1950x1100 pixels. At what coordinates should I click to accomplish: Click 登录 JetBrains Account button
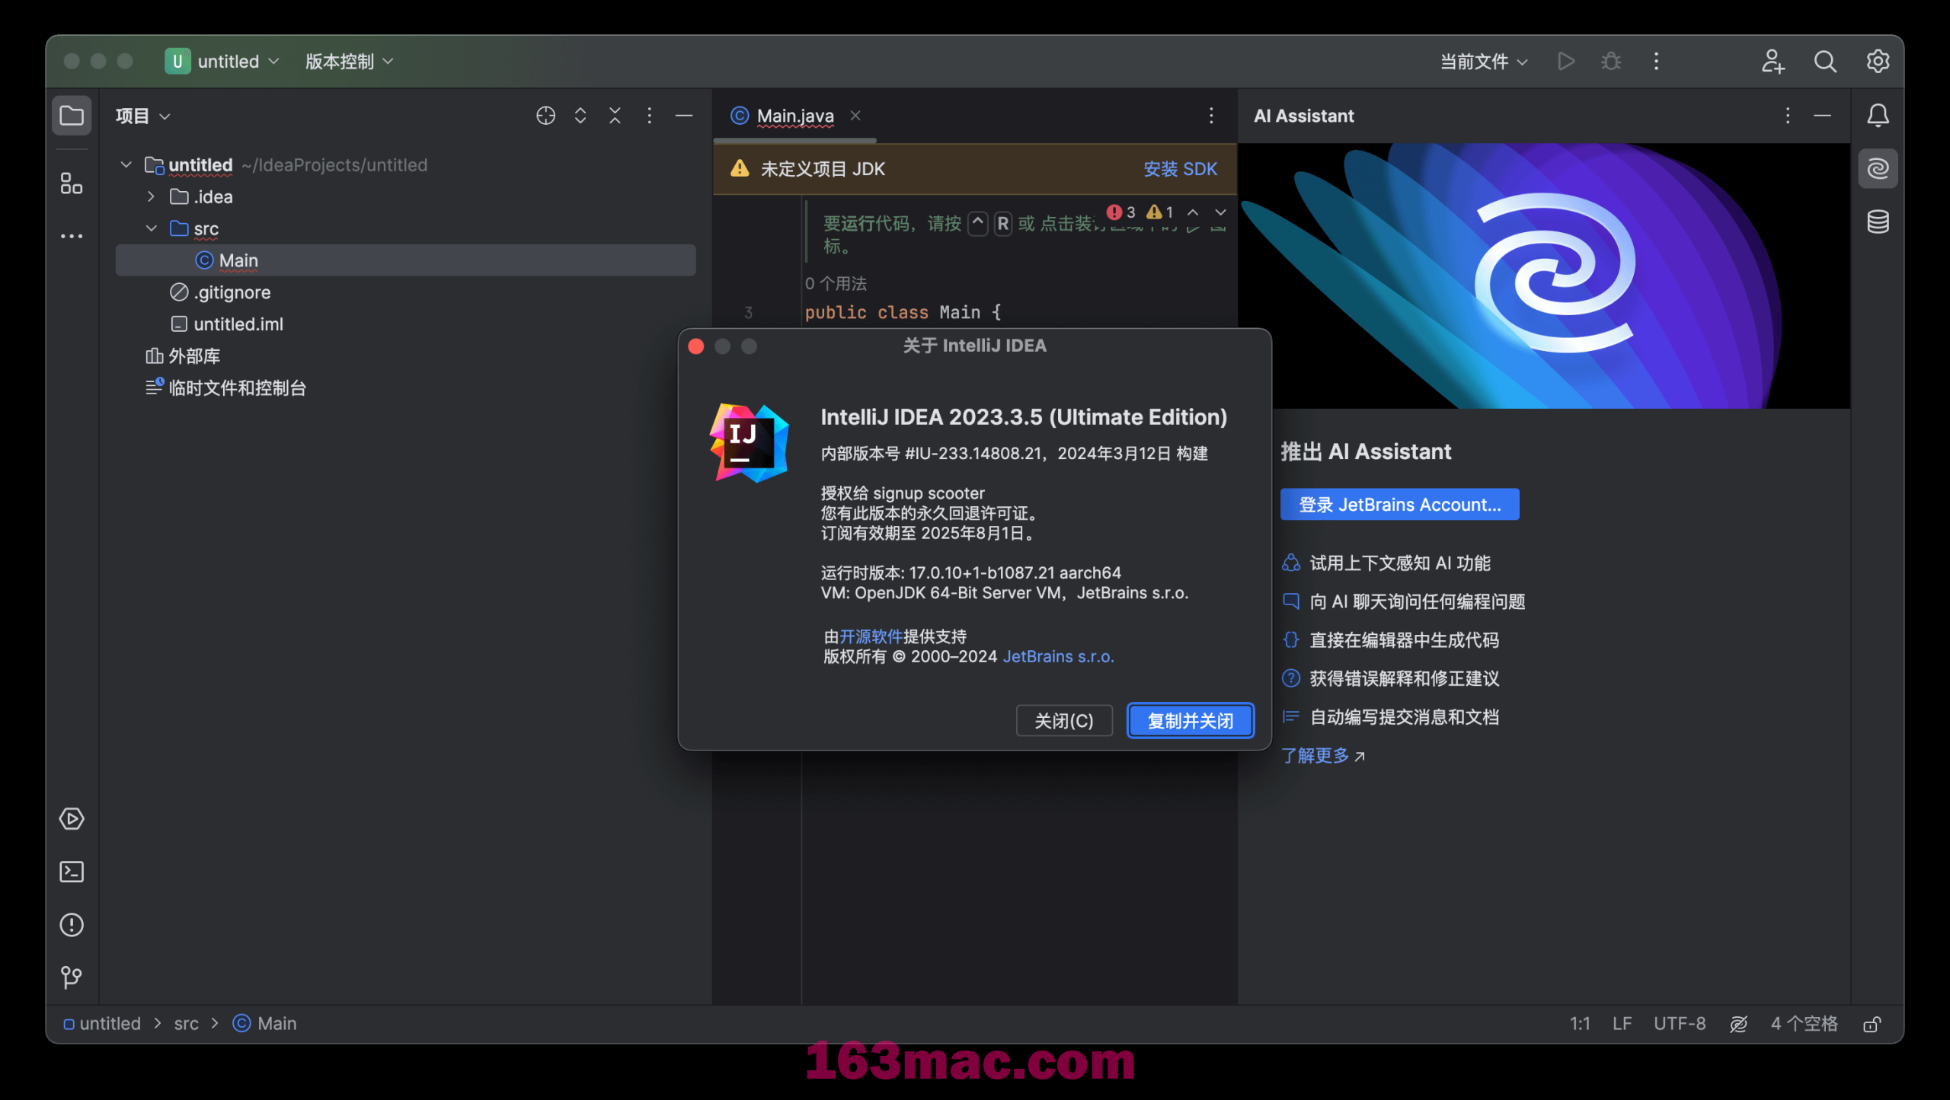tap(1399, 505)
